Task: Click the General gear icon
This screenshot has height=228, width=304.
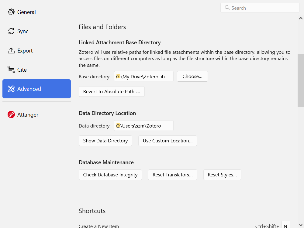Action: coord(11,12)
